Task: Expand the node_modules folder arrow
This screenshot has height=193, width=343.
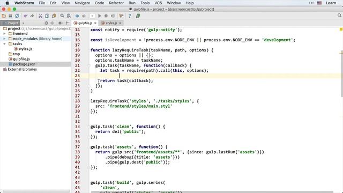Action: coord(4,39)
